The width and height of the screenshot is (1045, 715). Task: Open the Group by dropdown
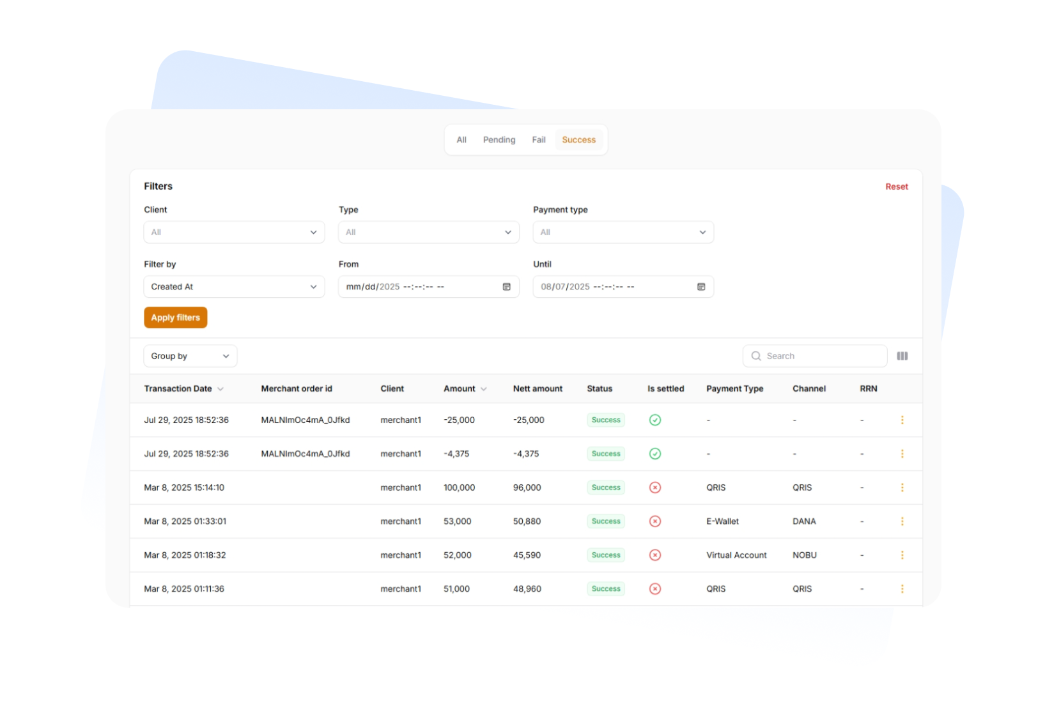tap(190, 356)
